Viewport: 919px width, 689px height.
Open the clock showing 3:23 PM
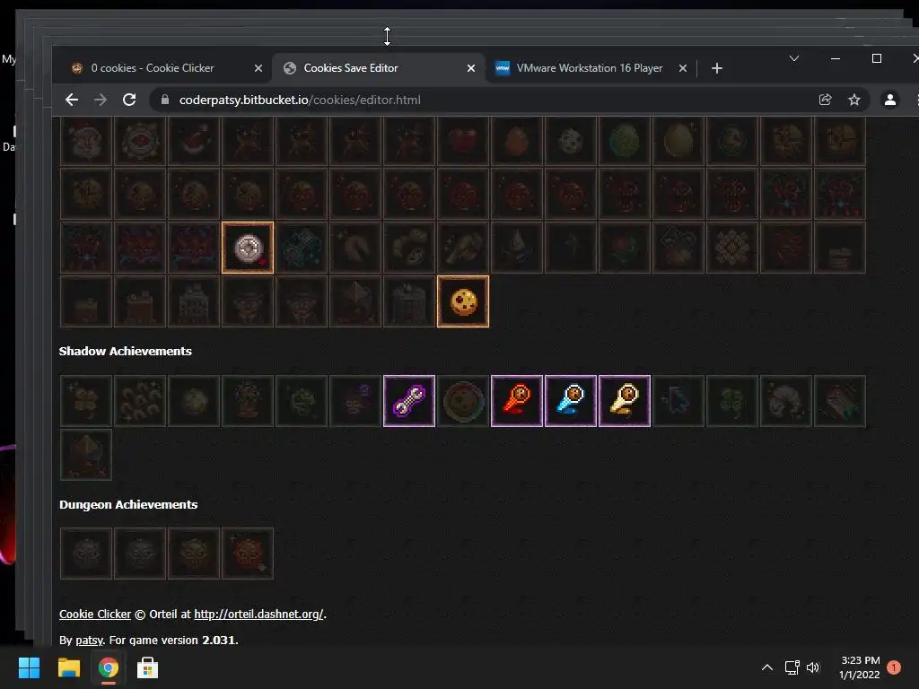coord(860,667)
